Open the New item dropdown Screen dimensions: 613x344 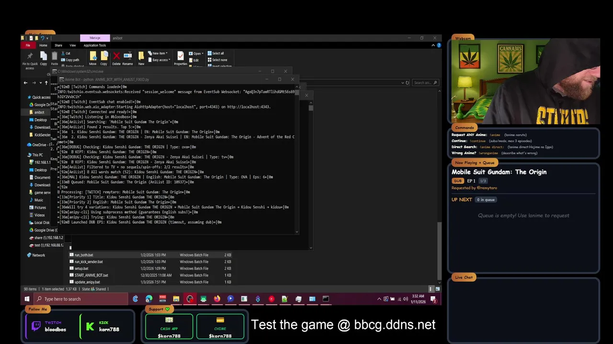click(158, 54)
